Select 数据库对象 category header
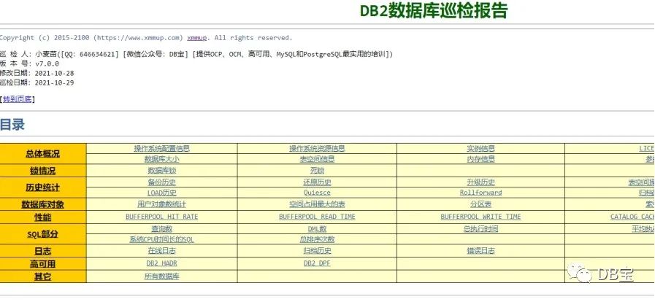 pyautogui.click(x=42, y=205)
